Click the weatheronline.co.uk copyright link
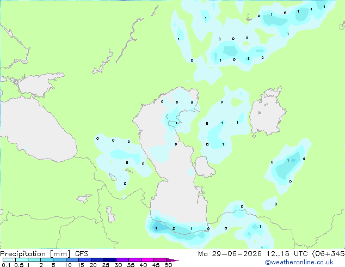Viewport: 345px width, 267px height. [299, 262]
